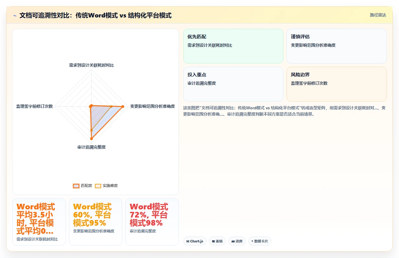Open the Word模式60%, 平台模式95% data card
399x258 pixels.
95,222
